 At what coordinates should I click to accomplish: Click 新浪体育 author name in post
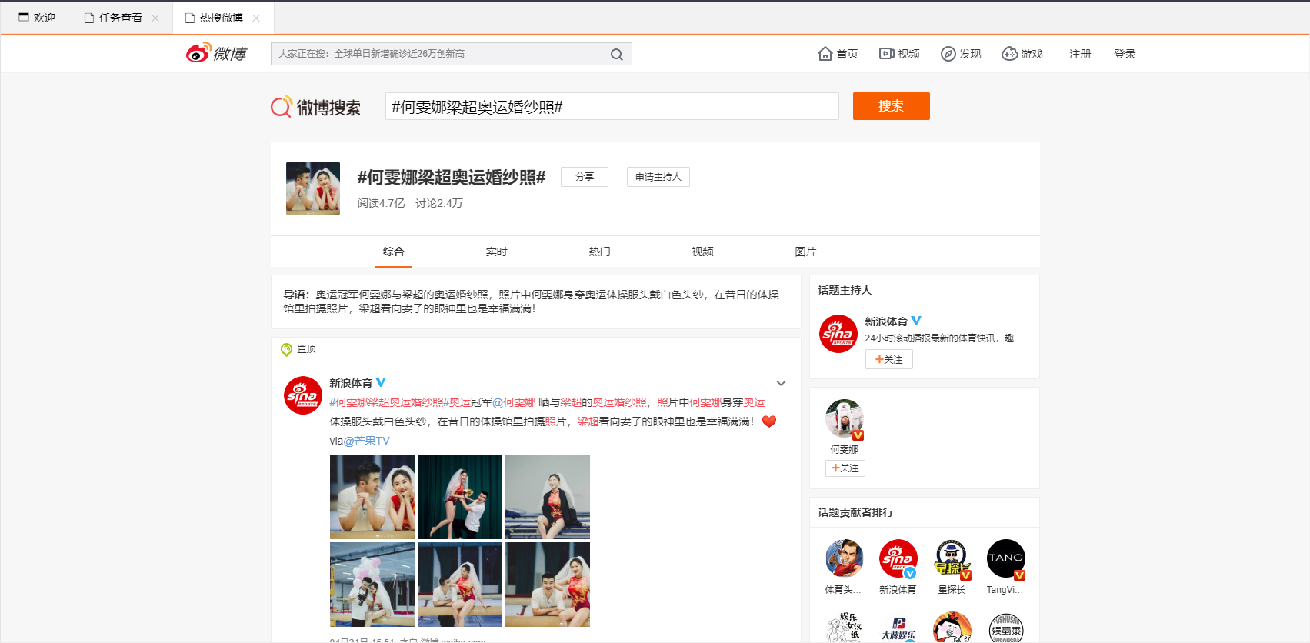pos(351,383)
